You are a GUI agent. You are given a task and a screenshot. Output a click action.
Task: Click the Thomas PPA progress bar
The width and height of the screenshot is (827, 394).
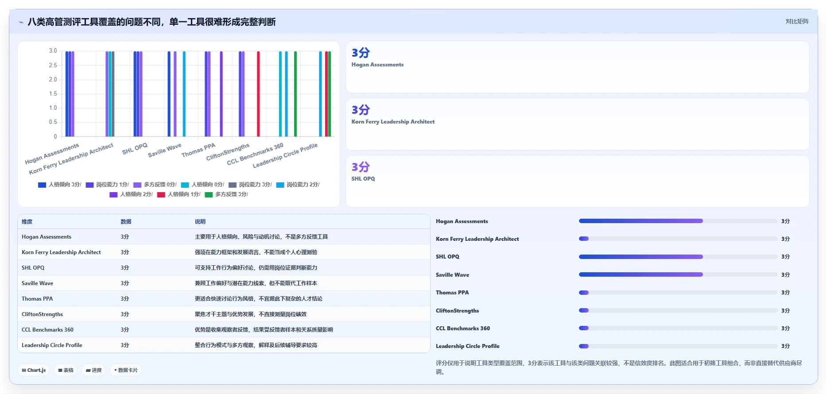click(x=678, y=293)
